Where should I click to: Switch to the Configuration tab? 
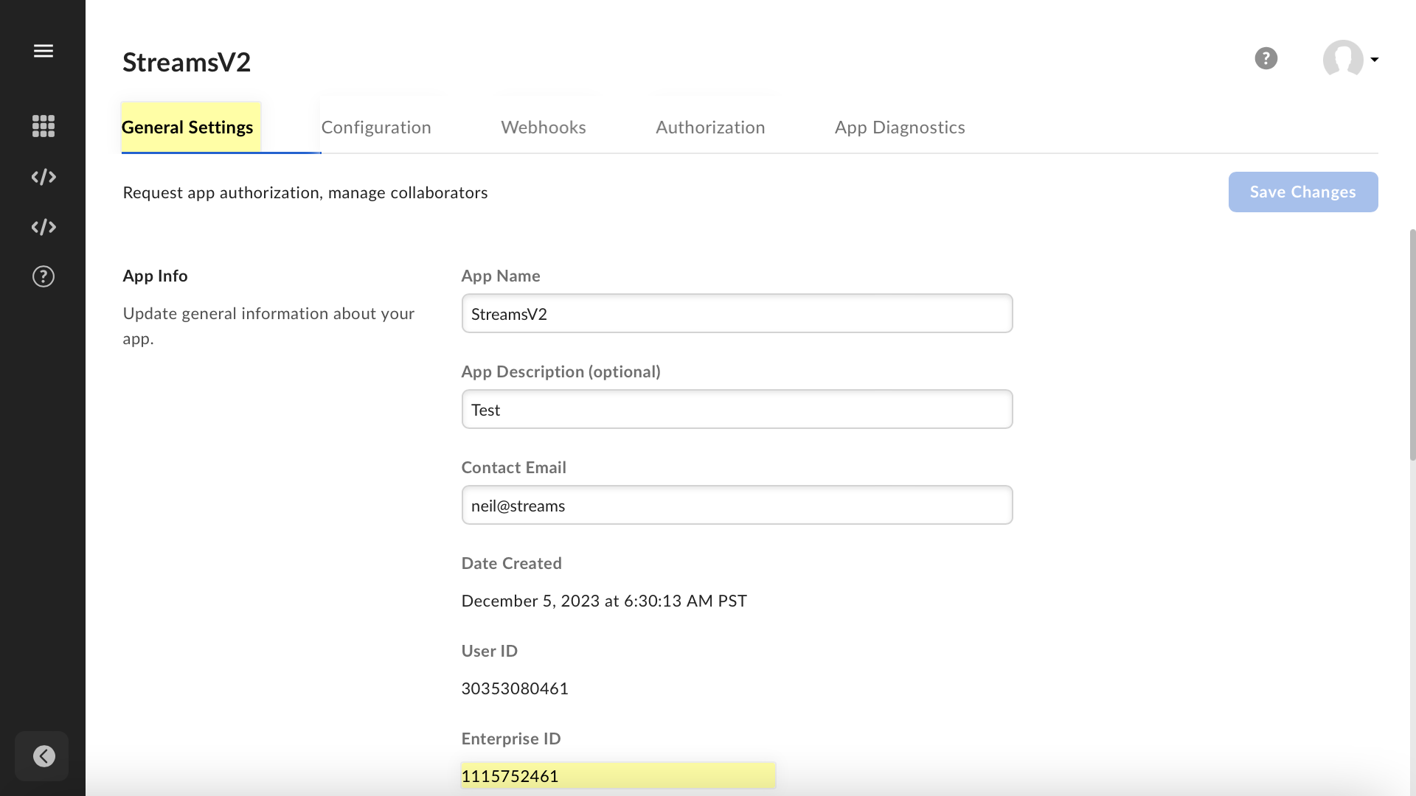pos(376,128)
